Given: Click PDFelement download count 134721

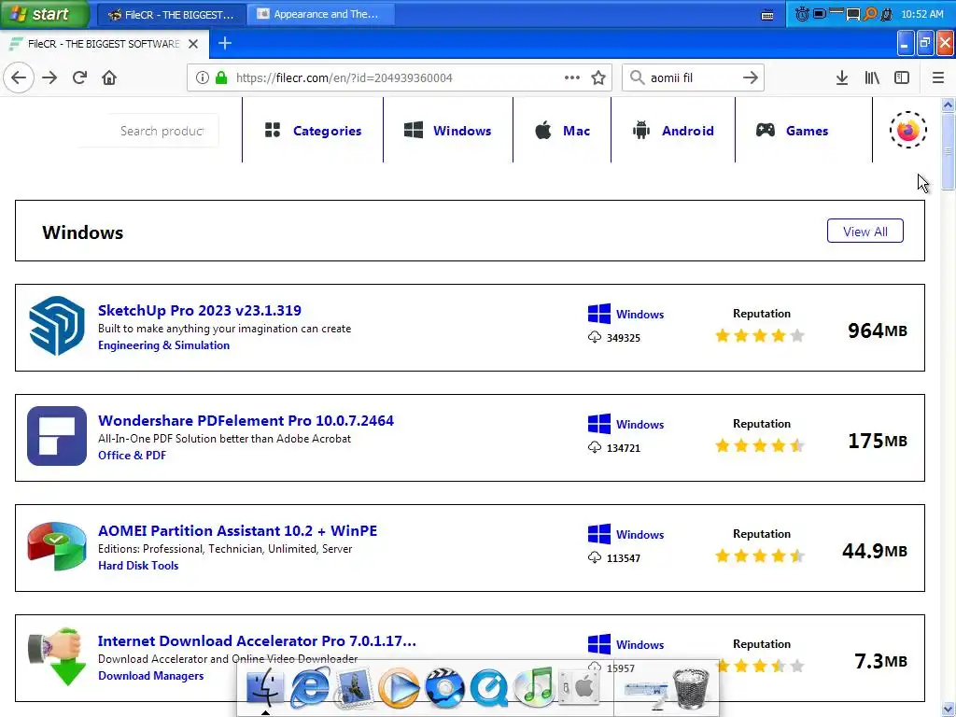Looking at the screenshot, I should pos(623,448).
